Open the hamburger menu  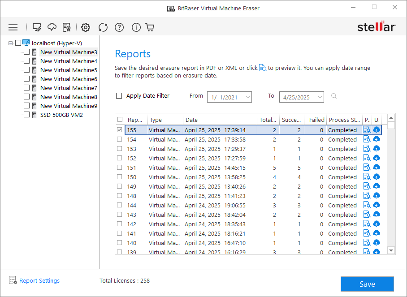[x=13, y=27]
